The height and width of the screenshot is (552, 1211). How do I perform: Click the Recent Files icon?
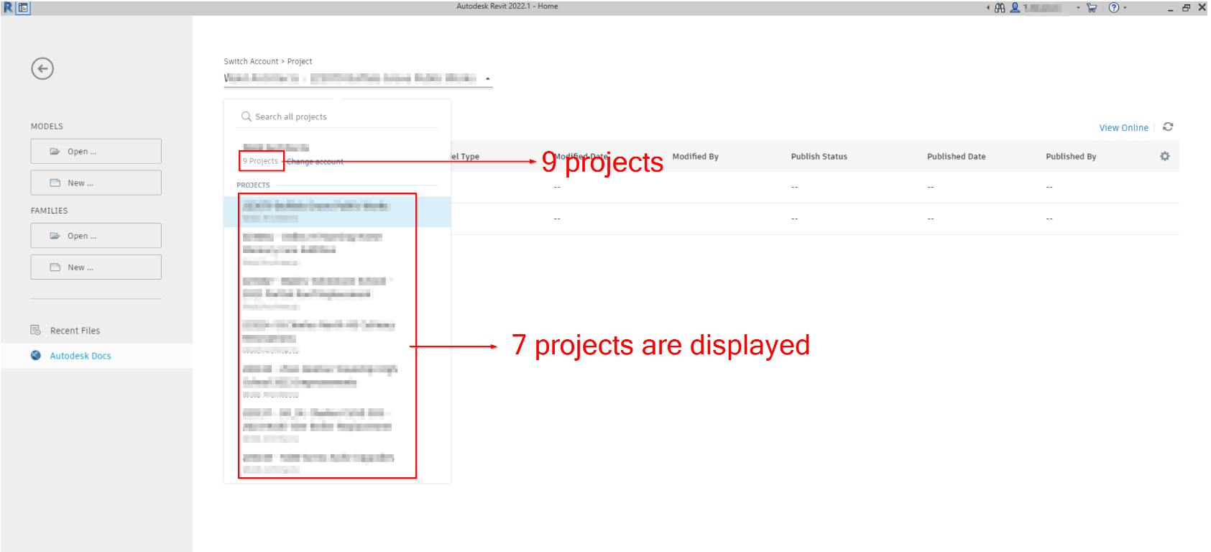35,330
